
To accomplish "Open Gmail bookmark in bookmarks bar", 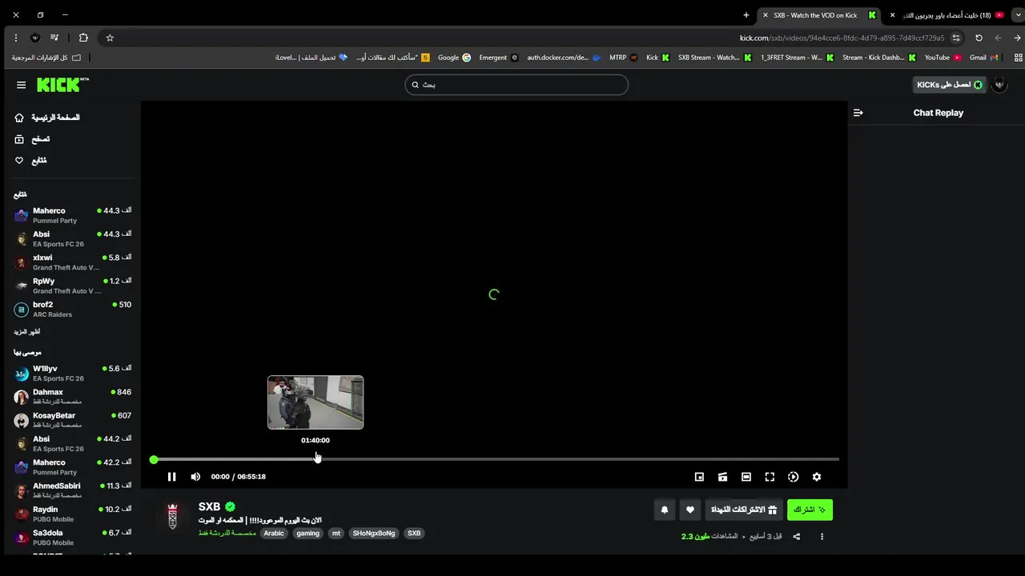I will (983, 58).
